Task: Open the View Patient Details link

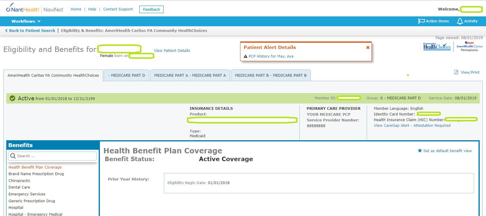Action: click(172, 51)
